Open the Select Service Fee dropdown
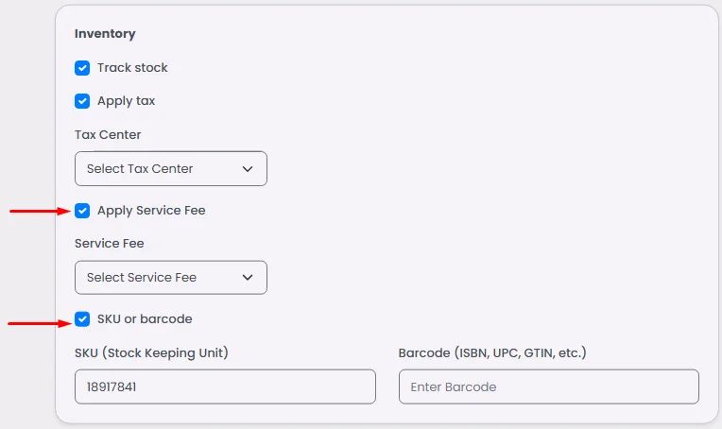Viewport: 722px width, 429px height. 170,278
